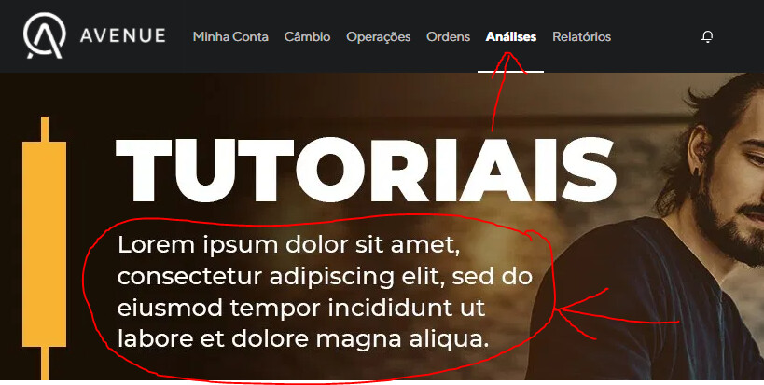Click the AVENUE wordmark text
This screenshot has height=385, width=764.
point(123,36)
